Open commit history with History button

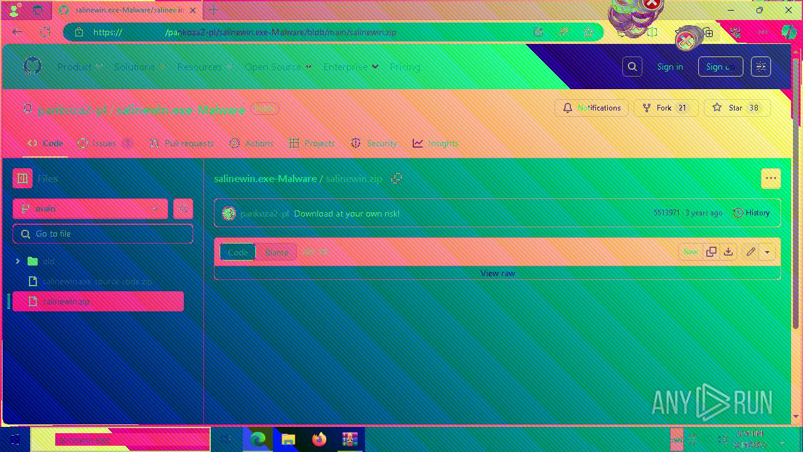[x=752, y=213]
